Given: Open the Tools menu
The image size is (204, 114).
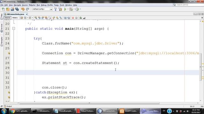Looking at the screenshot, I should point(62,5).
